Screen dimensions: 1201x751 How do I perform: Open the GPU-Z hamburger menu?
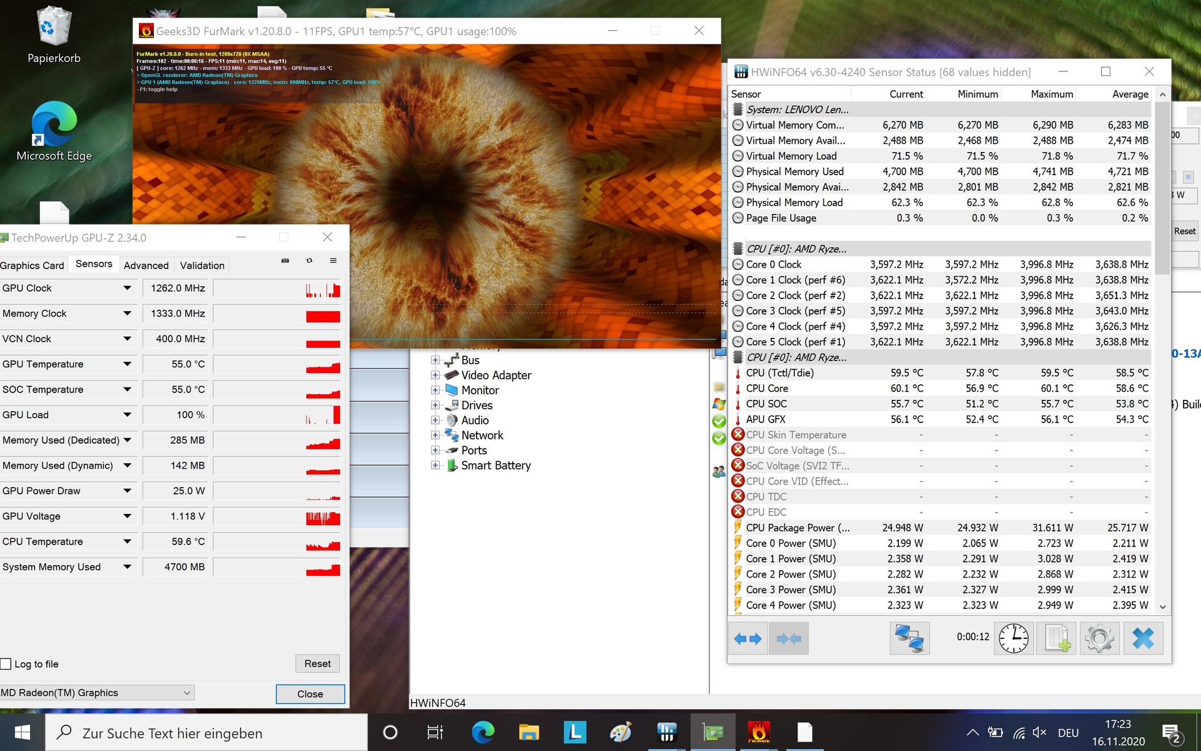(333, 261)
